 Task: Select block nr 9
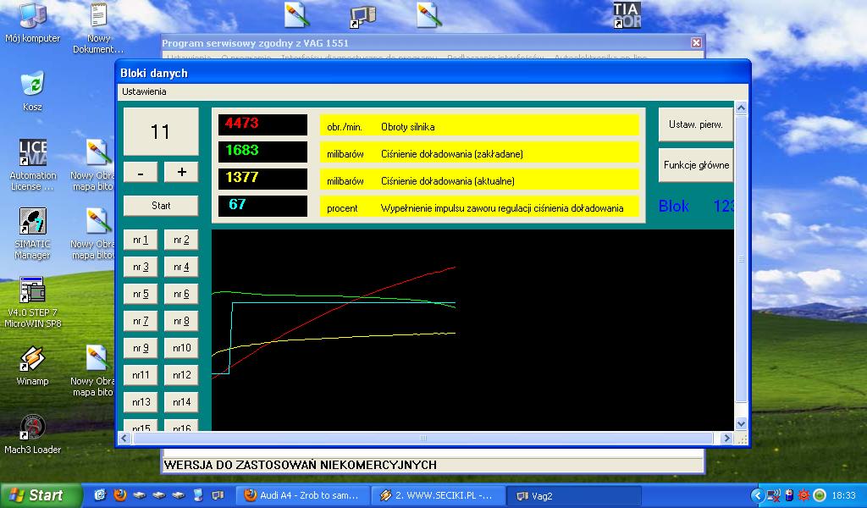tap(141, 348)
